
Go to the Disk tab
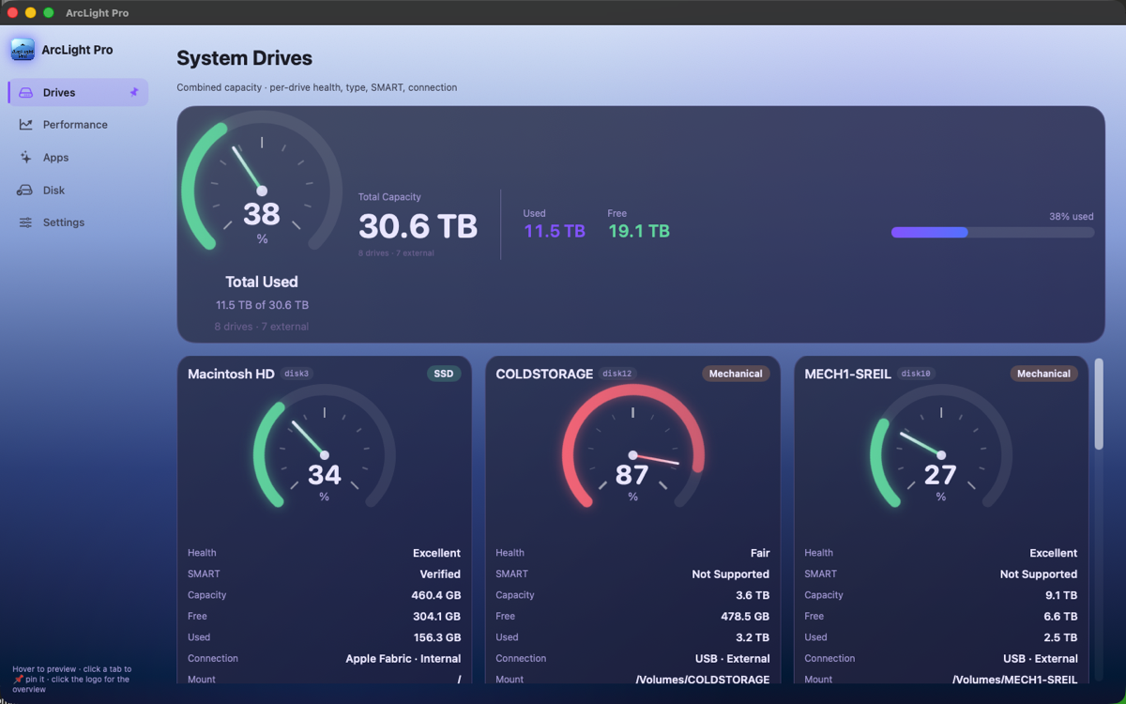(78, 191)
